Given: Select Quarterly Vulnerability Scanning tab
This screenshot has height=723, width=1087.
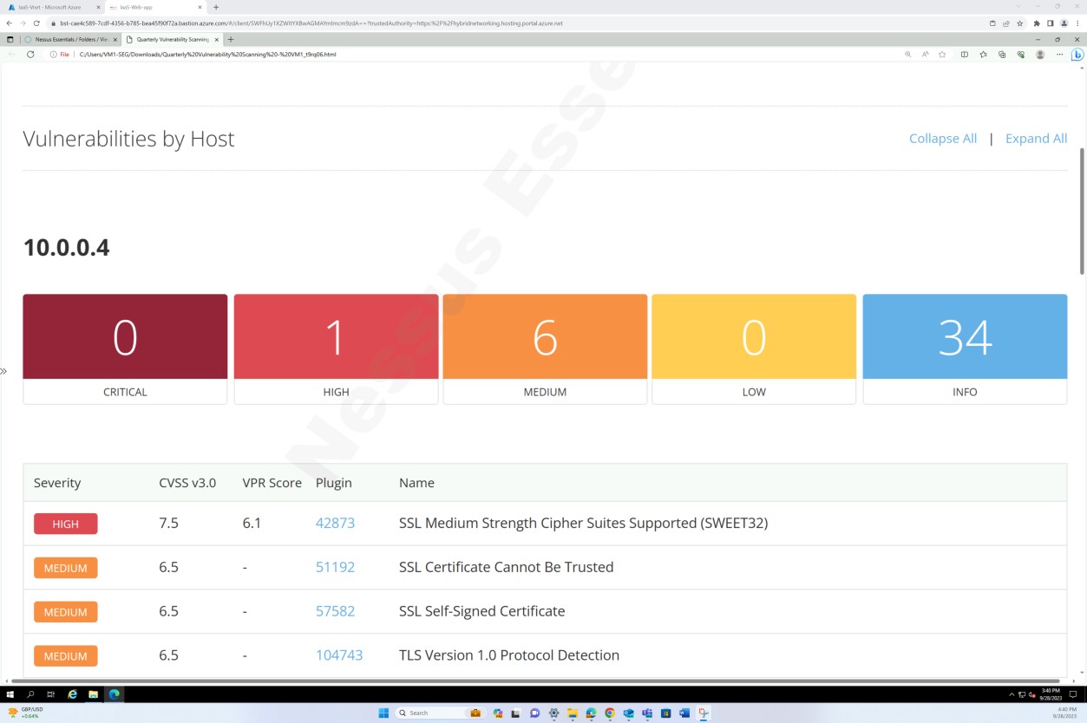Looking at the screenshot, I should (x=171, y=39).
